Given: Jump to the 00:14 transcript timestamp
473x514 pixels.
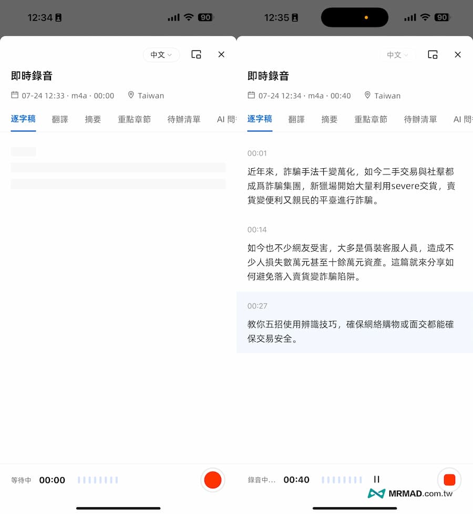Looking at the screenshot, I should 257,230.
